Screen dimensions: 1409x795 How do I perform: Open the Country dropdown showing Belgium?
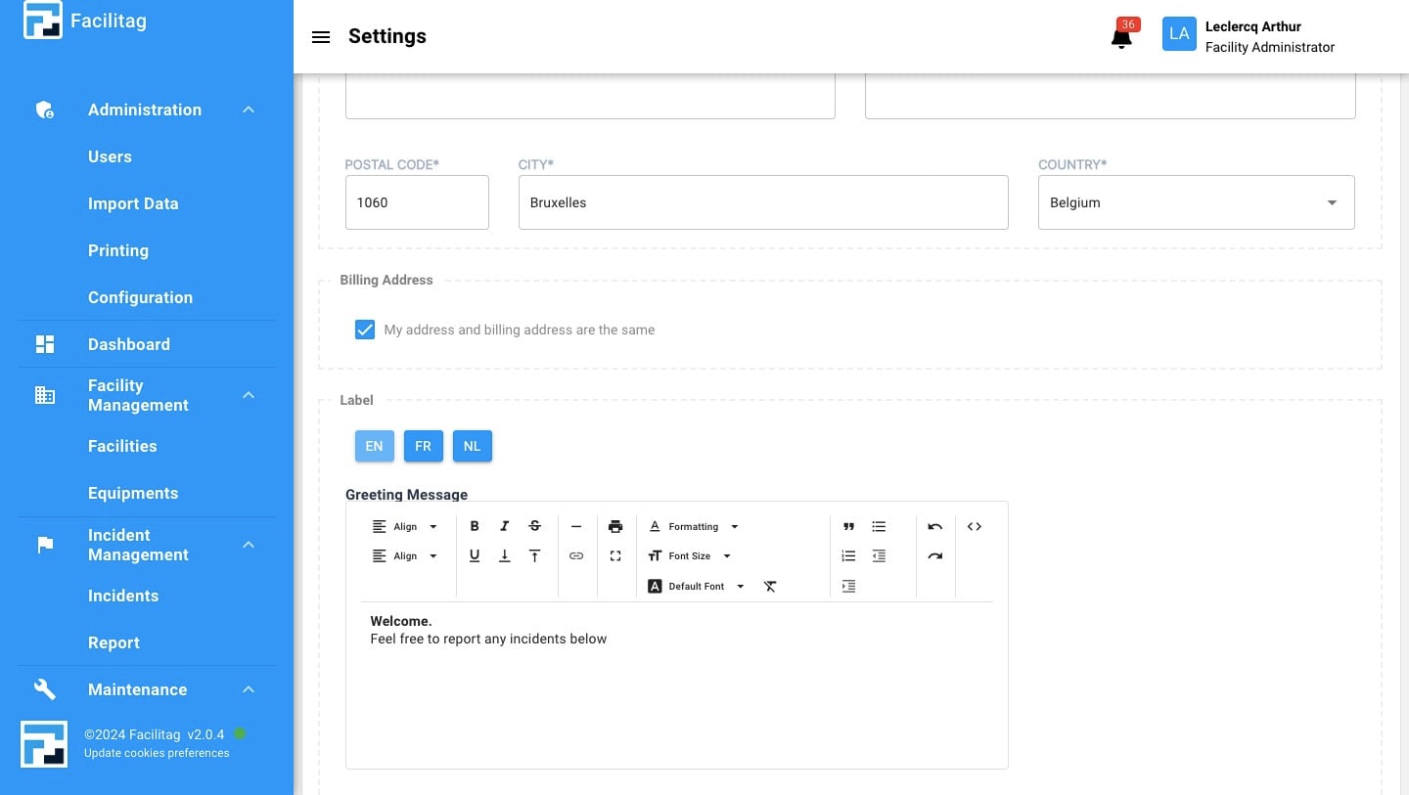tap(1196, 202)
